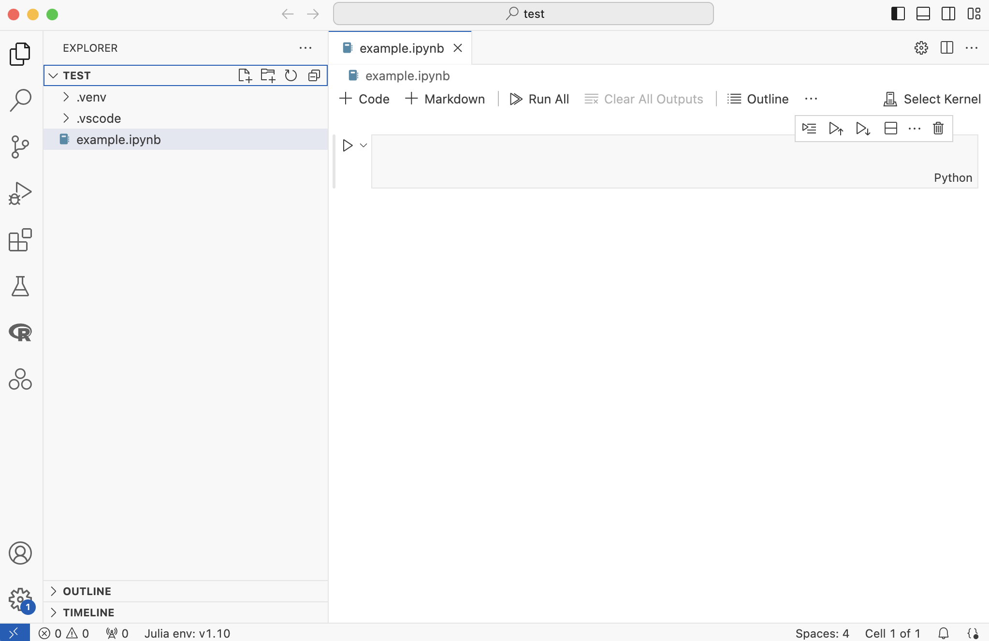Open the Explorer more actions menu
The image size is (989, 641).
click(305, 48)
